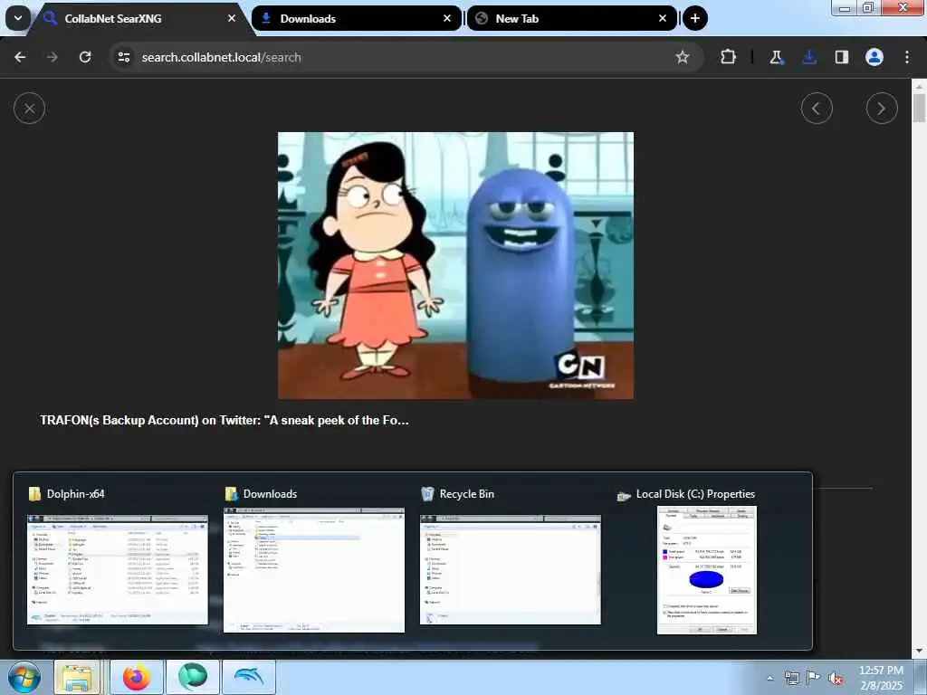This screenshot has width=927, height=695.
Task: Bookmark this page with the star icon
Action: (x=683, y=57)
